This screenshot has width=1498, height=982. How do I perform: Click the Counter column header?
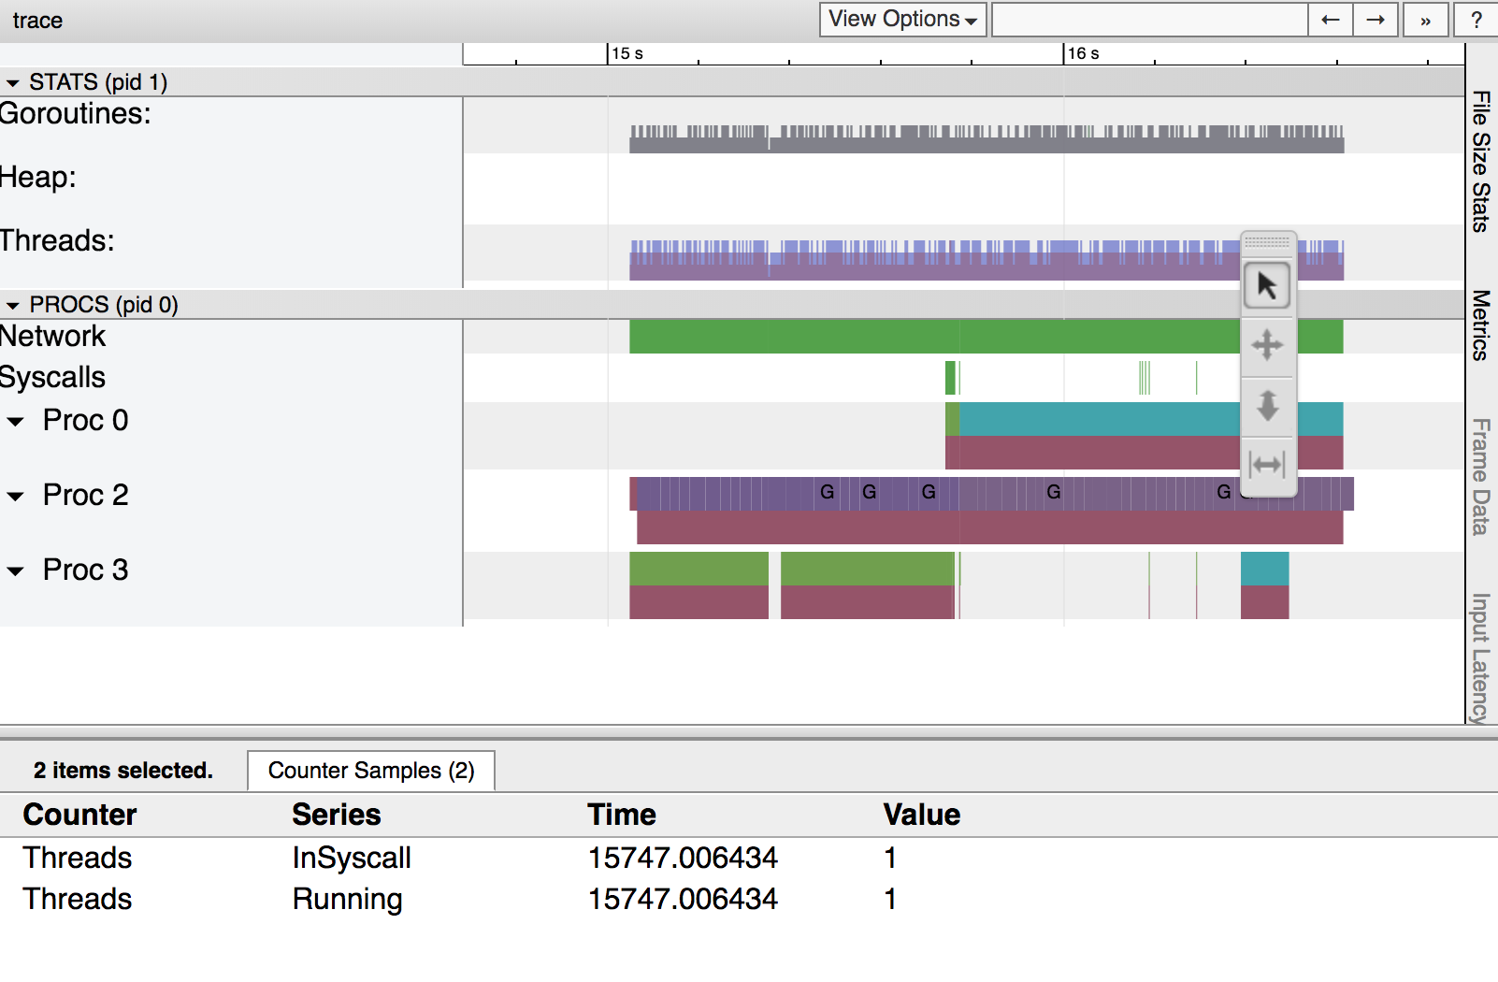(79, 815)
